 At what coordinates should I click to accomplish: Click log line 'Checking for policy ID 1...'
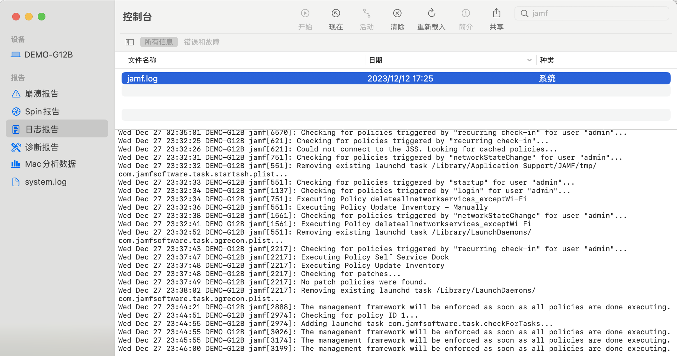[x=268, y=315]
